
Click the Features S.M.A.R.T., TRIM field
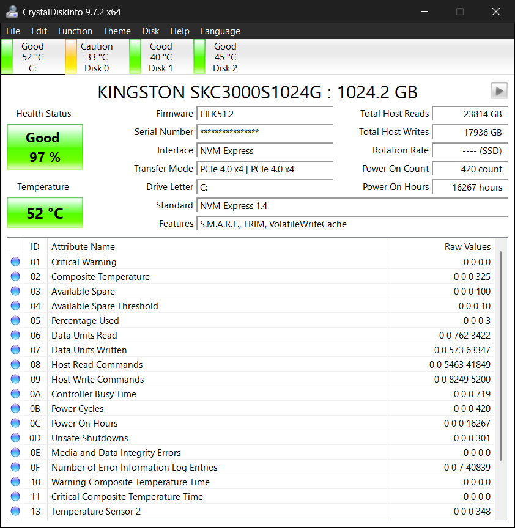coord(352,224)
